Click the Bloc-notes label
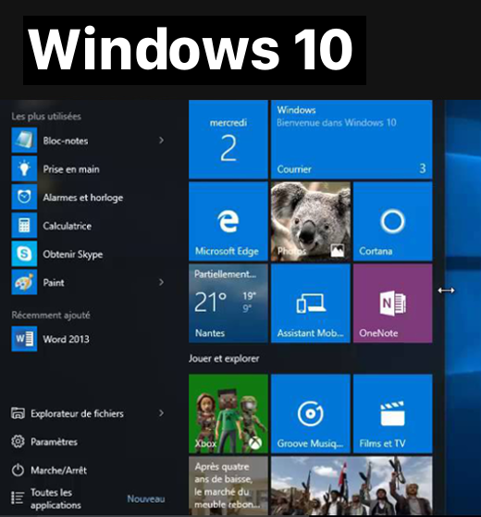 66,142
